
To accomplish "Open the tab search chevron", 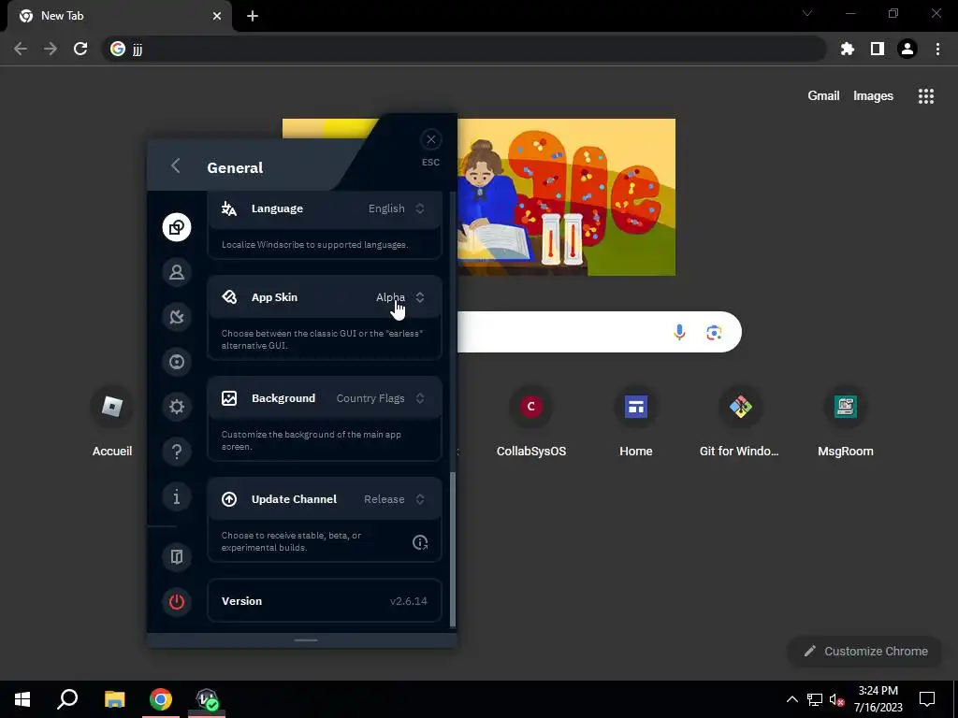I will [x=807, y=13].
